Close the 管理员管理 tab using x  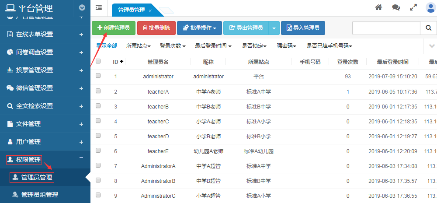(x=150, y=10)
